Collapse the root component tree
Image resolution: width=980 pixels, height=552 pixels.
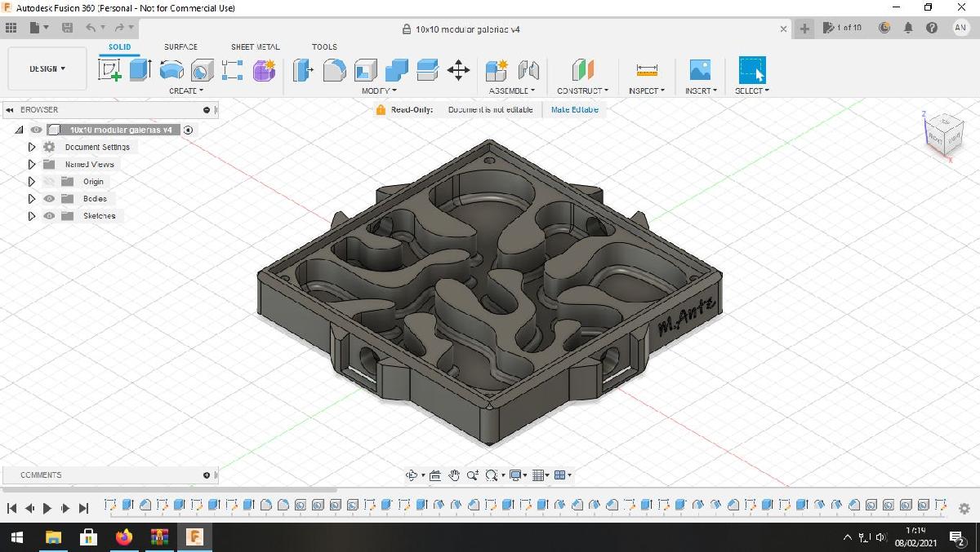[x=19, y=130]
